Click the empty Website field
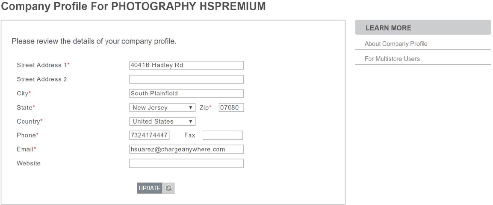This screenshot has width=493, height=205. [x=186, y=163]
